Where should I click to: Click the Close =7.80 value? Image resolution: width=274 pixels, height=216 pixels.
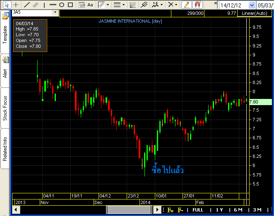(x=28, y=46)
